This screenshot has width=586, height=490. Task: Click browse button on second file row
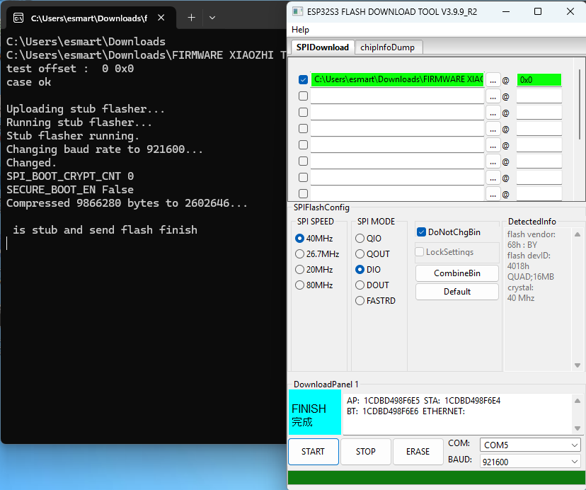pyautogui.click(x=493, y=96)
